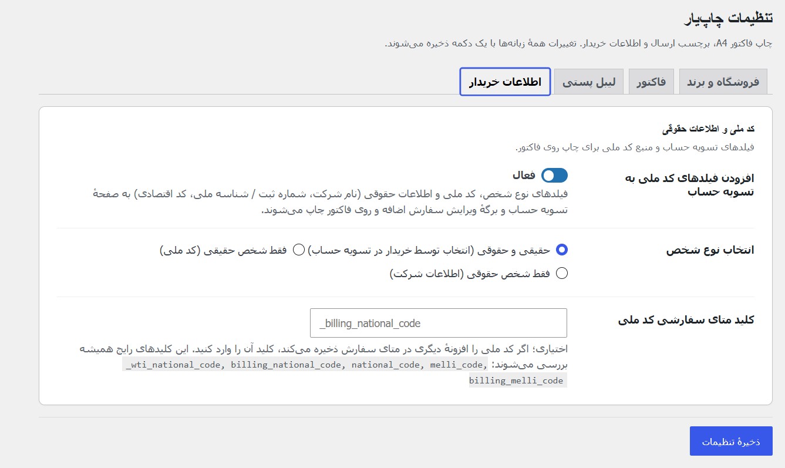Click the انتخاب نوع شخص label

click(x=710, y=251)
